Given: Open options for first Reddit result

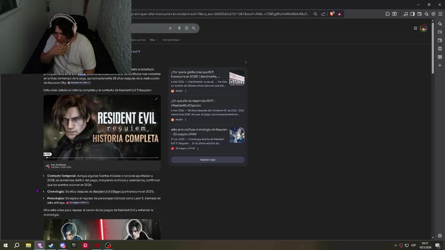Looking at the screenshot, I should tap(186, 91).
